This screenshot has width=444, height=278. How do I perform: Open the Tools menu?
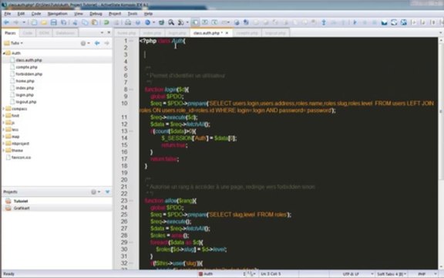pyautogui.click(x=133, y=14)
